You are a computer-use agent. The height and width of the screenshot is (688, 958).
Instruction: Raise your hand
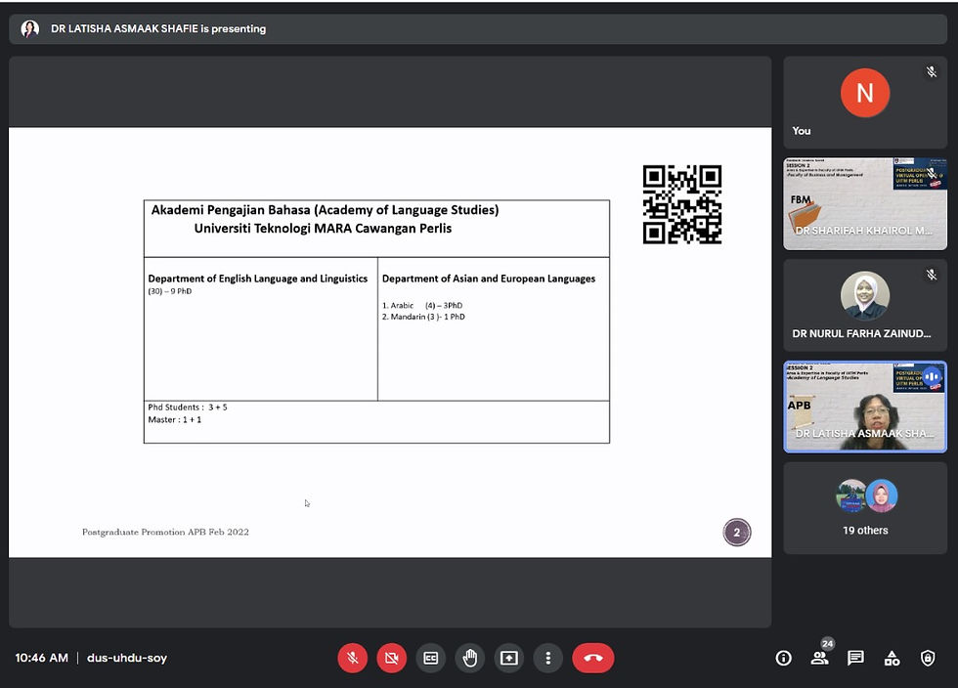point(470,658)
